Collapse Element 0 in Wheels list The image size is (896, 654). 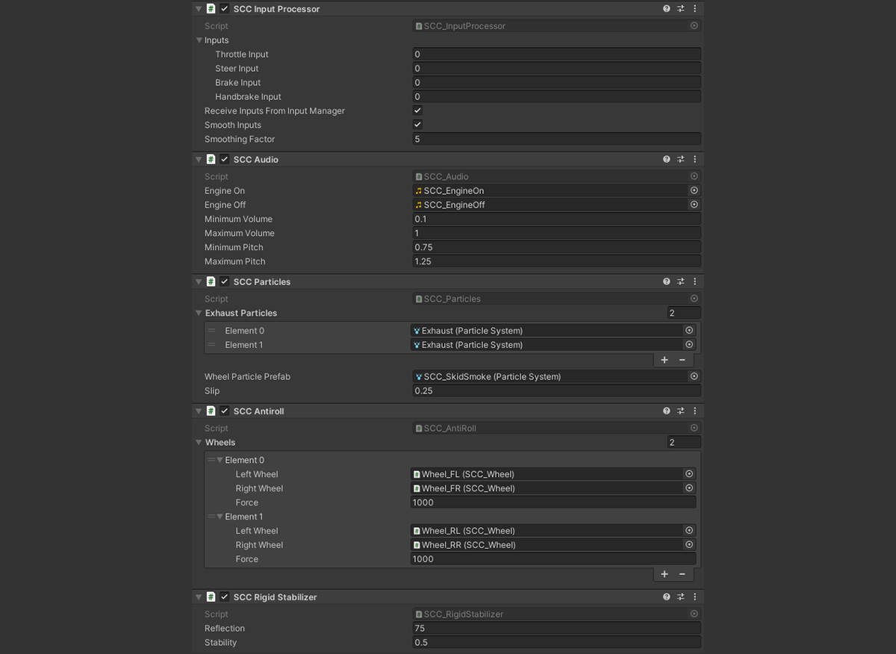pyautogui.click(x=220, y=460)
